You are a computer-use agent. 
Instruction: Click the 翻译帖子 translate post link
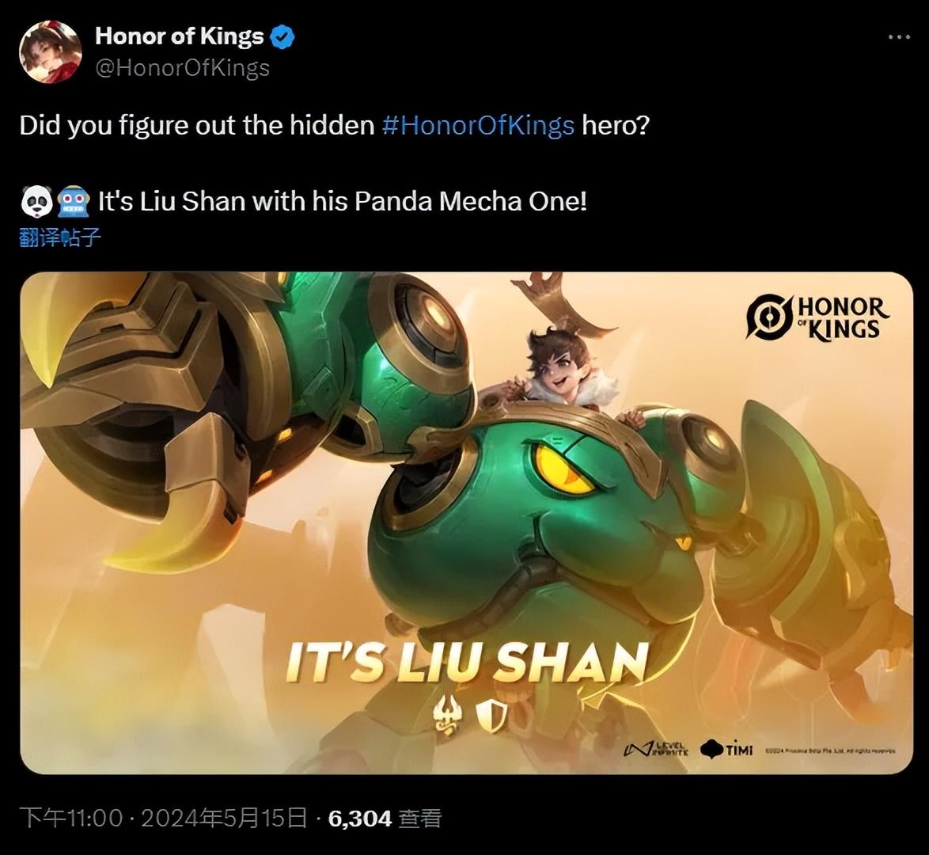coord(60,237)
